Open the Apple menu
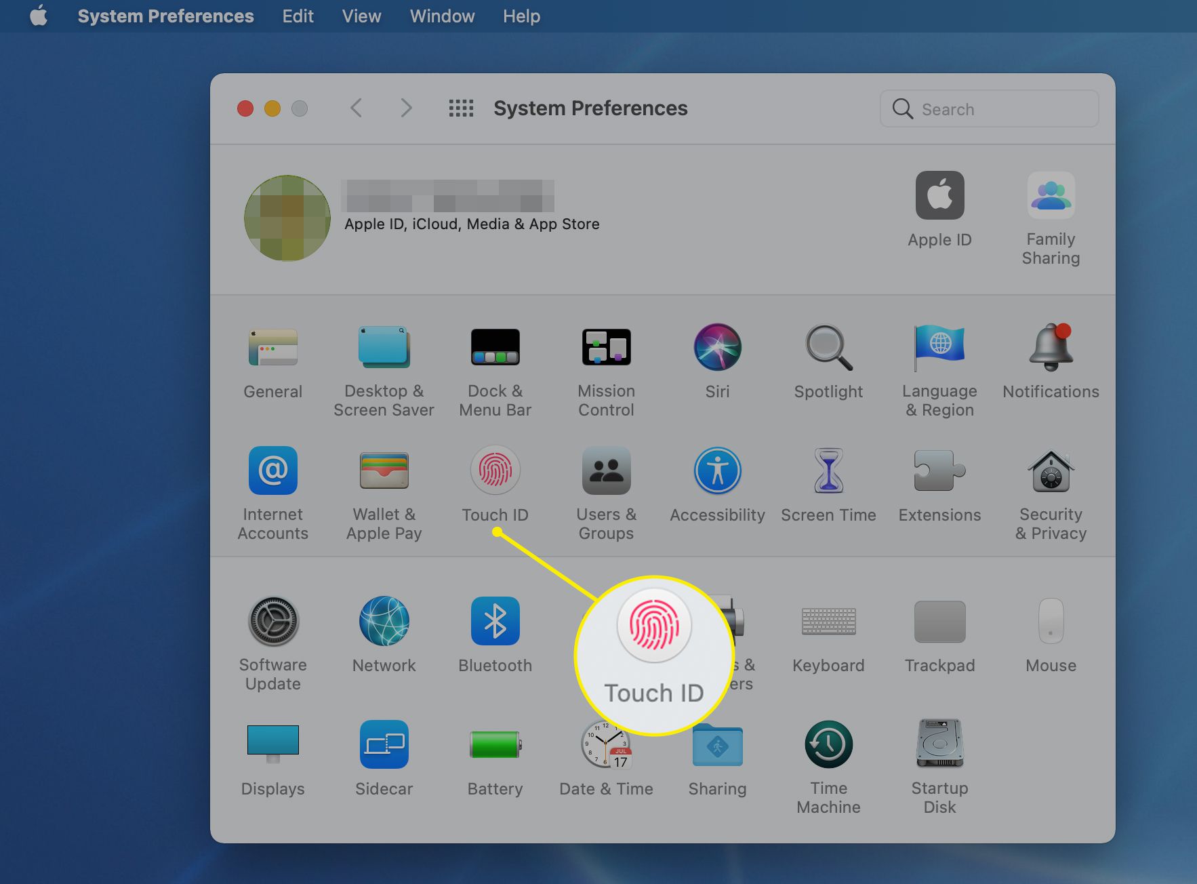 [x=39, y=16]
